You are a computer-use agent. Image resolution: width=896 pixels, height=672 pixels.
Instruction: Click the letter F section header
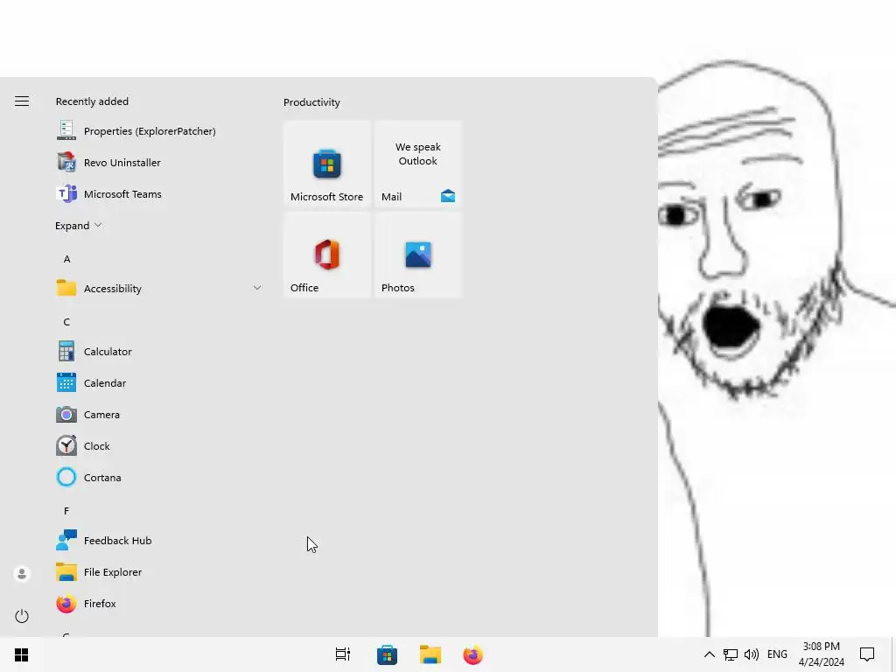coord(66,511)
